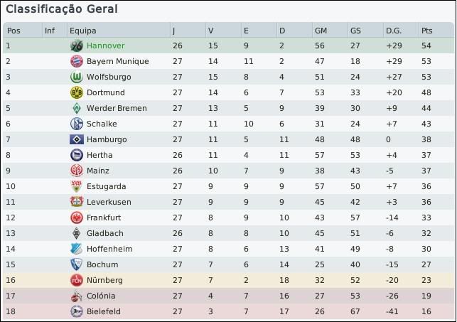Click the Dortmund yellow crest icon

tap(77, 92)
